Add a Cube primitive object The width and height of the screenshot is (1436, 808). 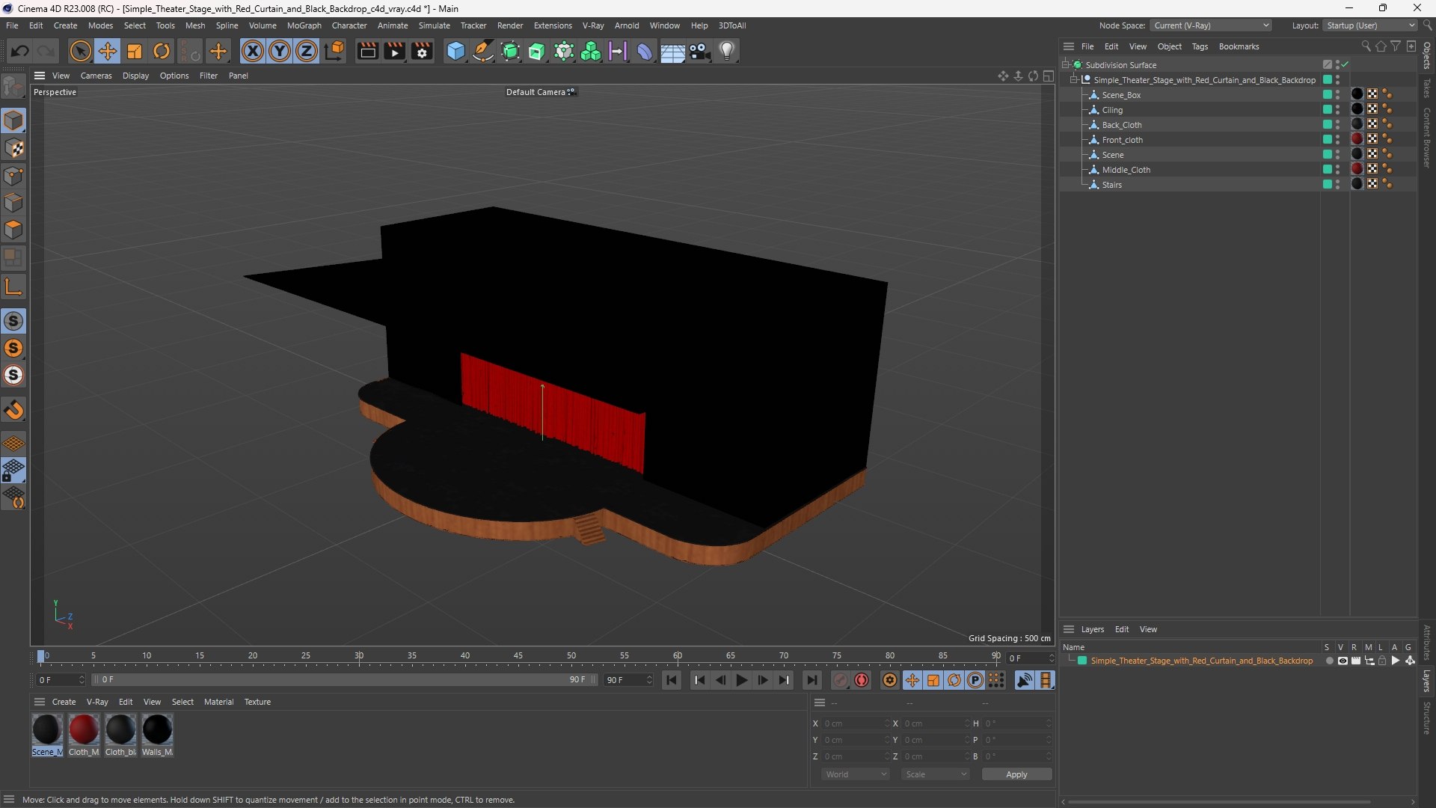(455, 51)
